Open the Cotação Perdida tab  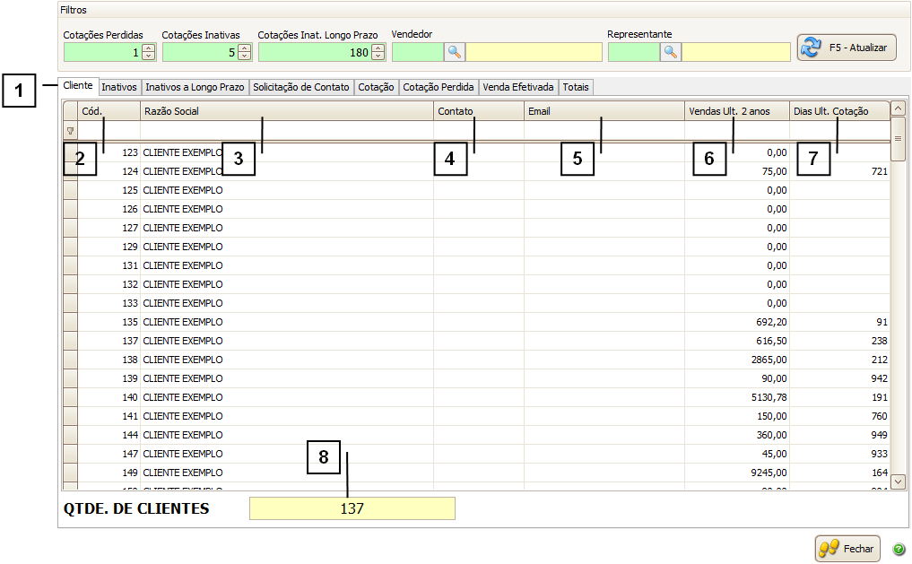pyautogui.click(x=439, y=88)
